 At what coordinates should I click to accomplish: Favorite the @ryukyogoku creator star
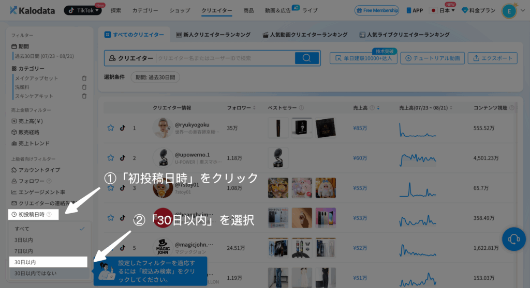click(x=111, y=128)
